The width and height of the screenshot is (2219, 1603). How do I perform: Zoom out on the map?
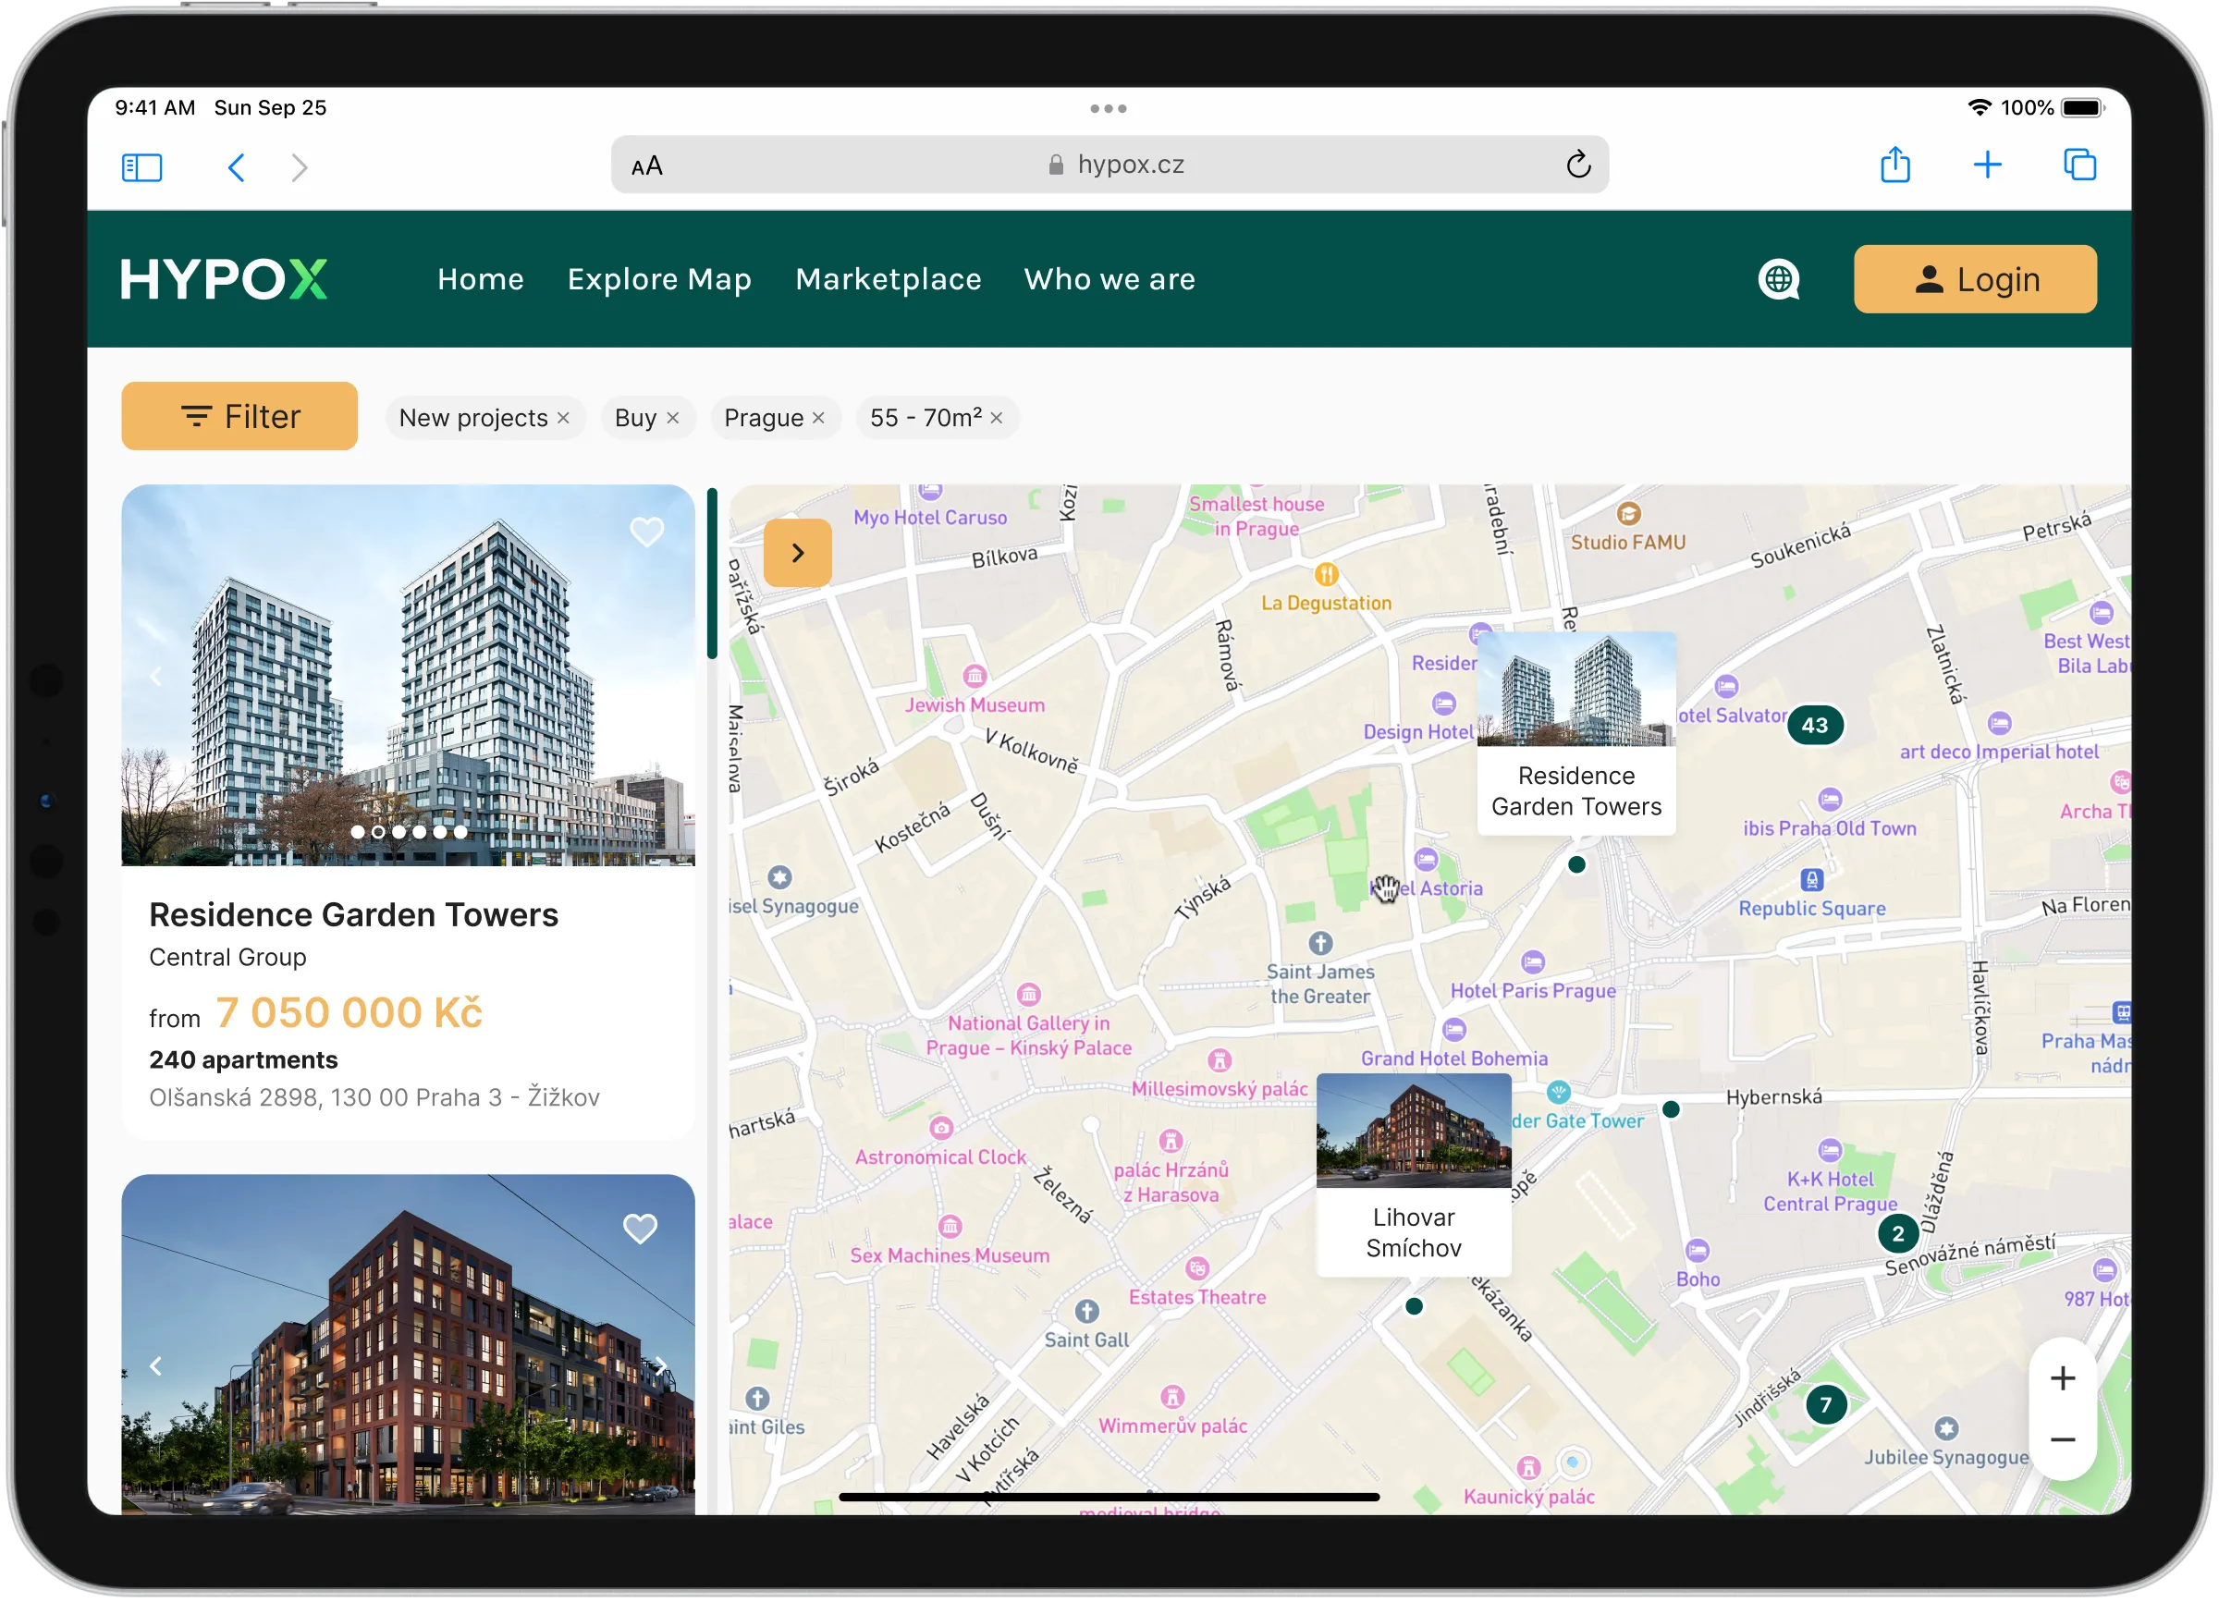pos(2065,1441)
